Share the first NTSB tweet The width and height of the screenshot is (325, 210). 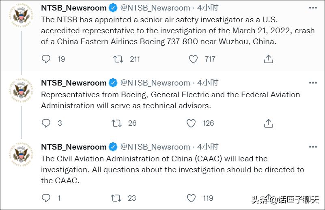[269, 59]
